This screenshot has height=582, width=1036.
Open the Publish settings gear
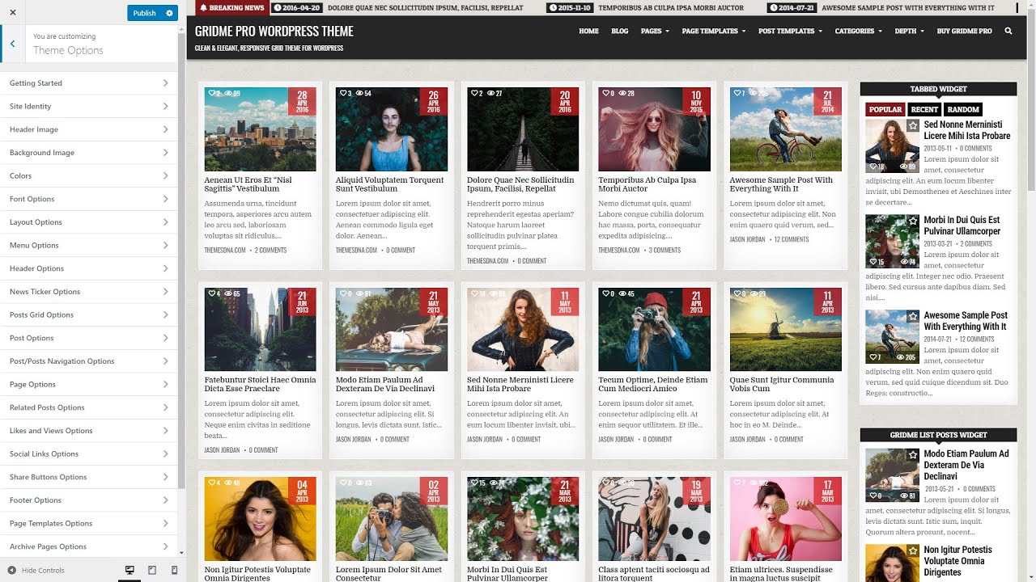169,13
